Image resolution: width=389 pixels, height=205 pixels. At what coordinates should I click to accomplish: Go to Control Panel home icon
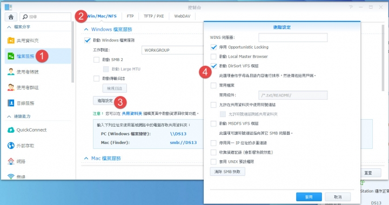11,17
